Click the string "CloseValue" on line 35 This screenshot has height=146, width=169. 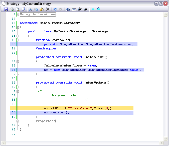pyautogui.click(x=80, y=108)
